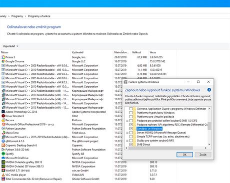230x183 pixels.
Task: Uncheck the RDC API algorithm support checkbox
Action: point(131,125)
